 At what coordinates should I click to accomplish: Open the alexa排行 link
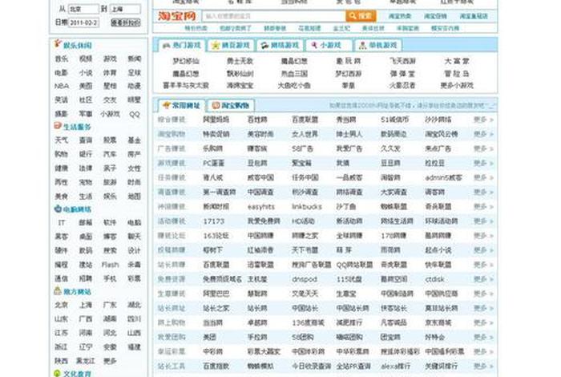tap(395, 367)
